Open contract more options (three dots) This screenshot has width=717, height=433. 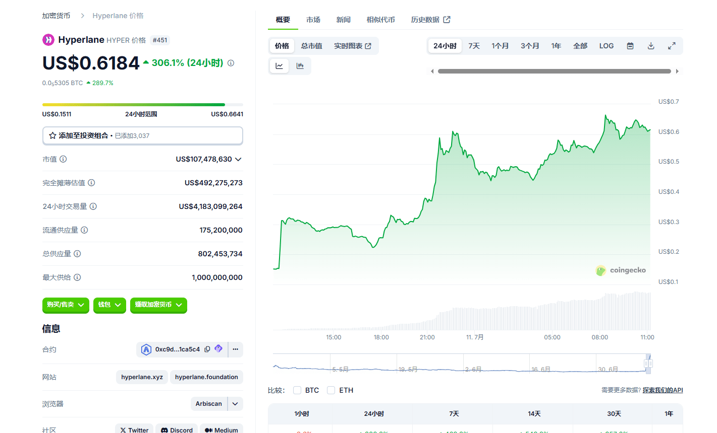(x=236, y=349)
